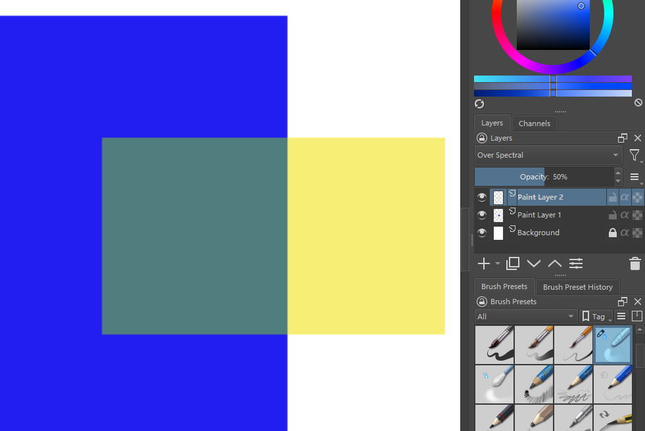Click Paint Layer 1 thumbnail
Viewport: 645px width, 431px height.
point(498,215)
